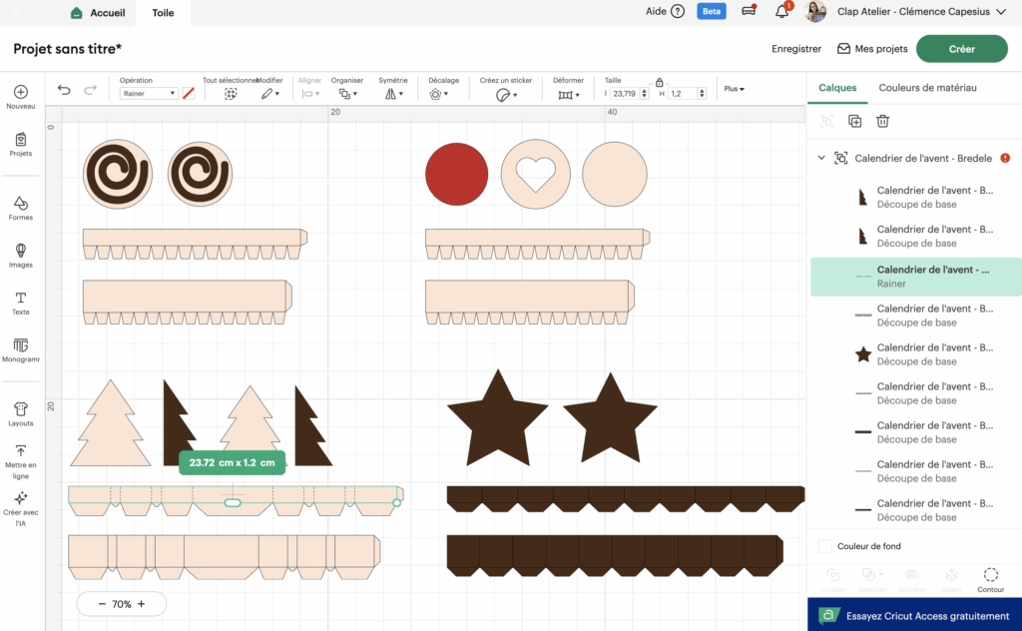
Task: Open the notifications bell
Action: pyautogui.click(x=782, y=12)
